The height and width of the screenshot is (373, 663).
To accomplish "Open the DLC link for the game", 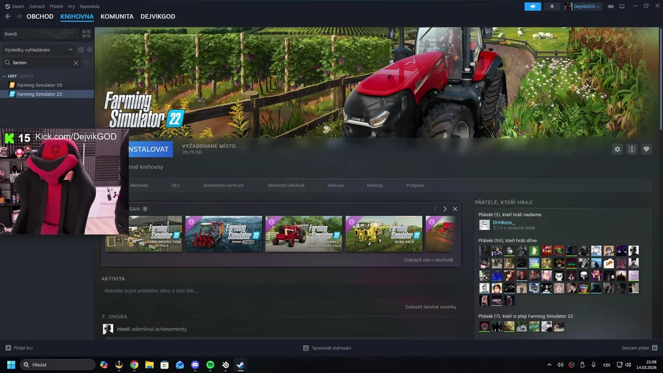I will point(176,185).
